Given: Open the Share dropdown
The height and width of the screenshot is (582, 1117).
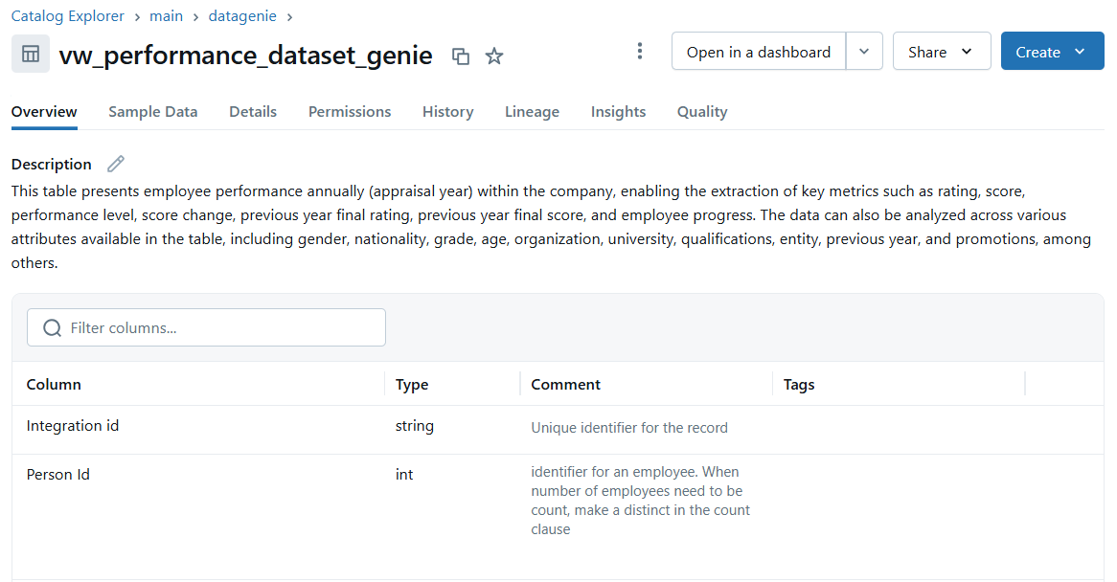Looking at the screenshot, I should pos(941,52).
